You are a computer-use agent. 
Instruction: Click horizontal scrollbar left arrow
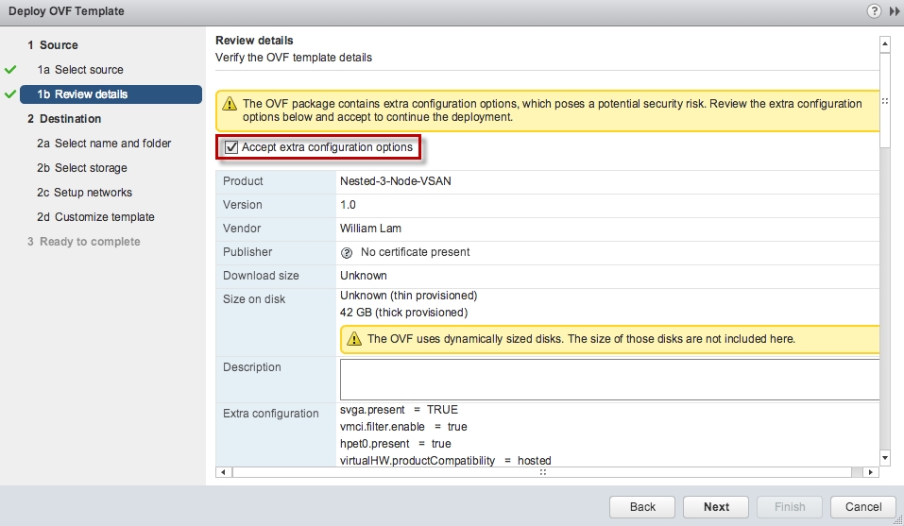pos(224,472)
